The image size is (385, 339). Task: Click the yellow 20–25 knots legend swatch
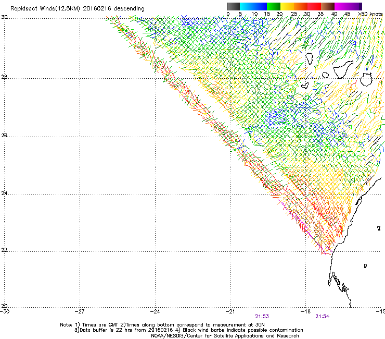point(287,6)
